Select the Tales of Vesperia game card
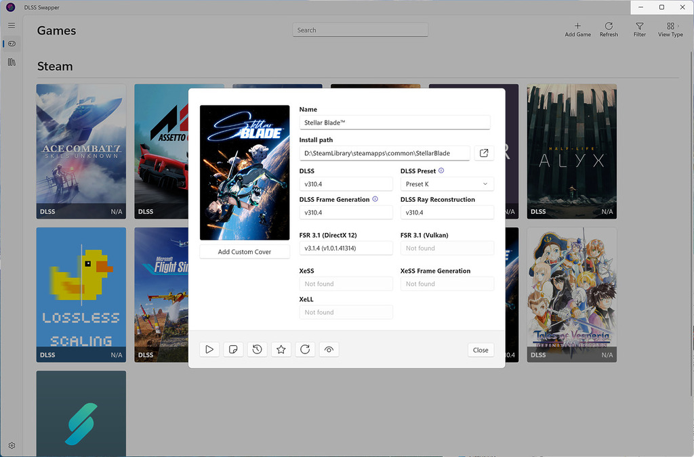The width and height of the screenshot is (694, 457). (x=572, y=295)
